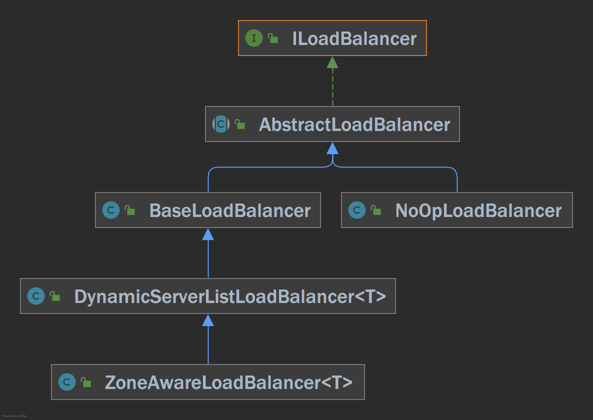Click the class icon on NoOpLoadBalancer
593x420 pixels.
tap(356, 210)
